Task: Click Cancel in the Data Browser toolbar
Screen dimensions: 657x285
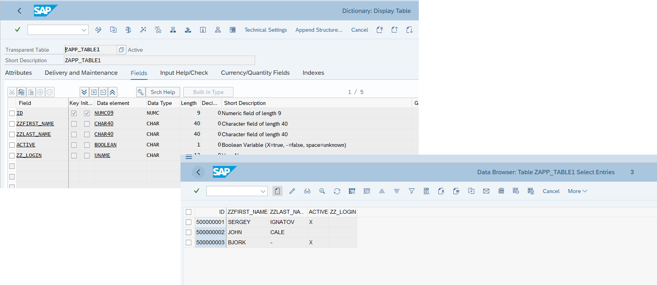Action: click(551, 191)
